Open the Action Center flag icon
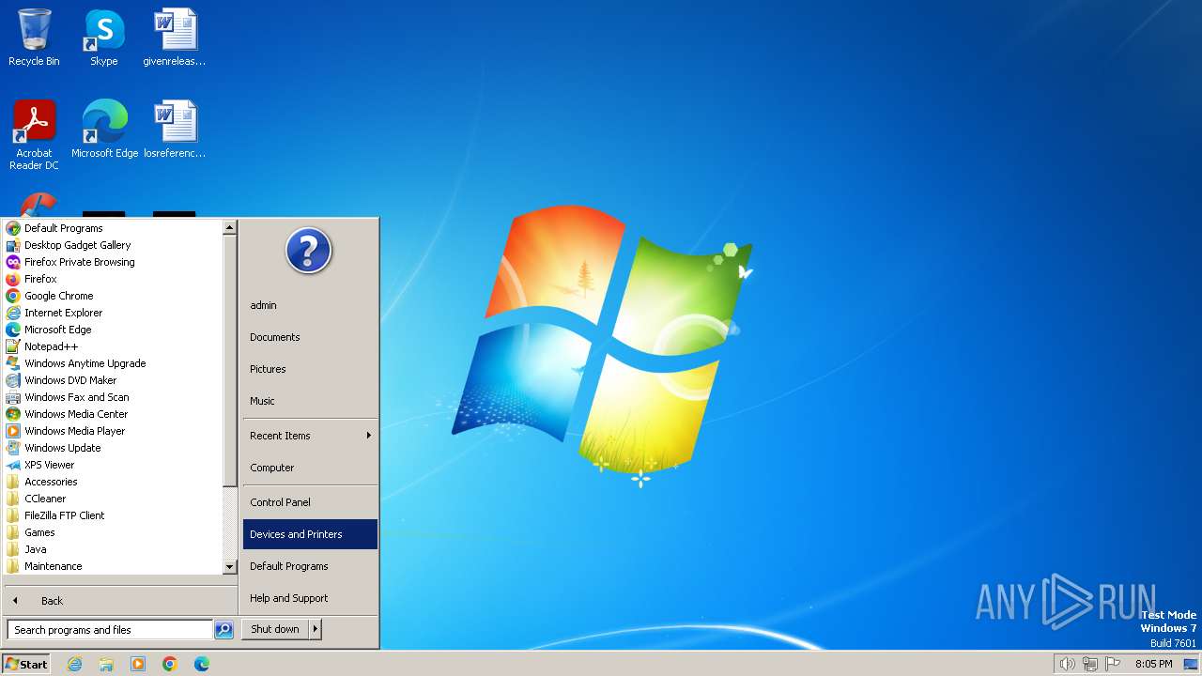The width and height of the screenshot is (1202, 676). click(x=1114, y=664)
